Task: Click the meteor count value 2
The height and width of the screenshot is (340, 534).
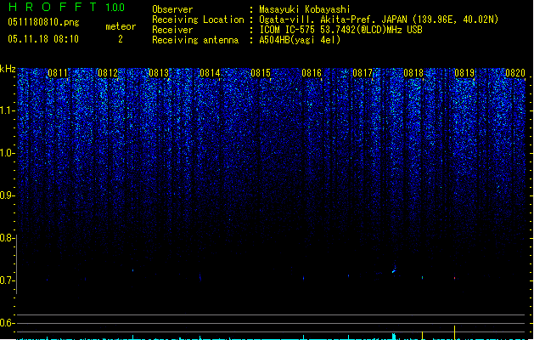Action: [121, 39]
